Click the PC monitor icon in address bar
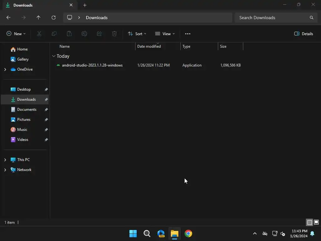This screenshot has width=321, height=241. (x=70, y=18)
